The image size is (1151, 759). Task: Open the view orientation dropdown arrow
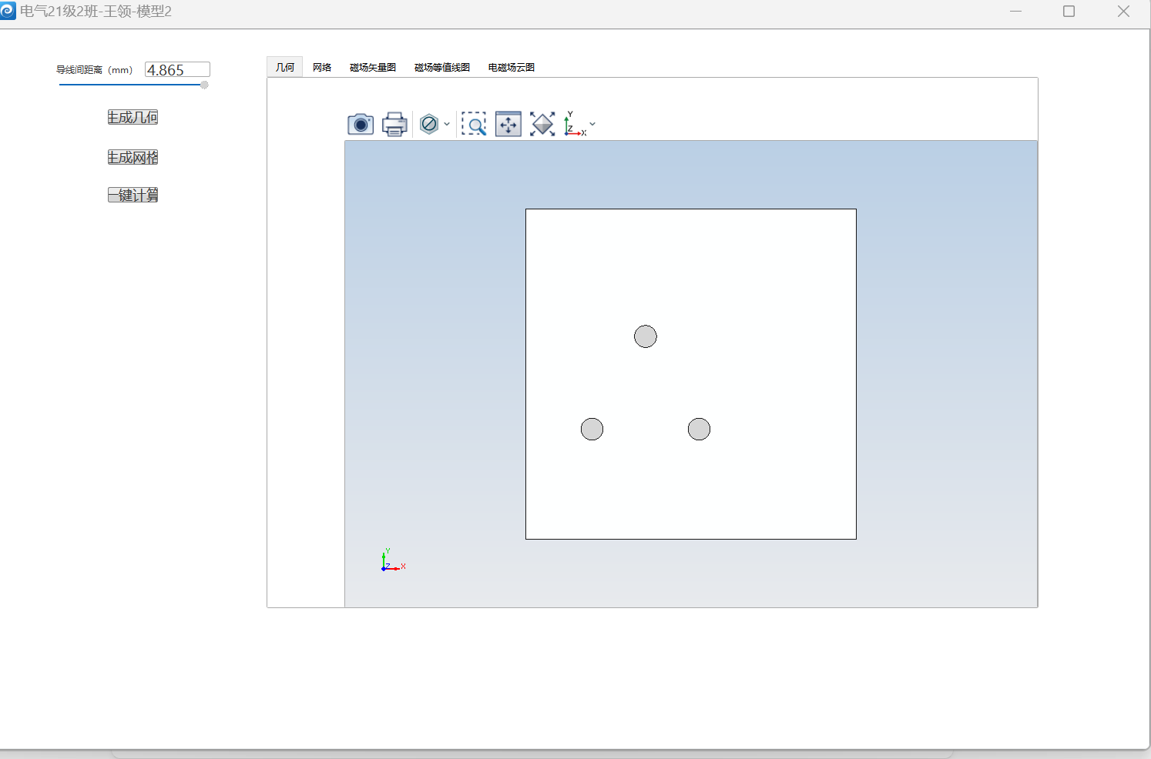(x=592, y=124)
